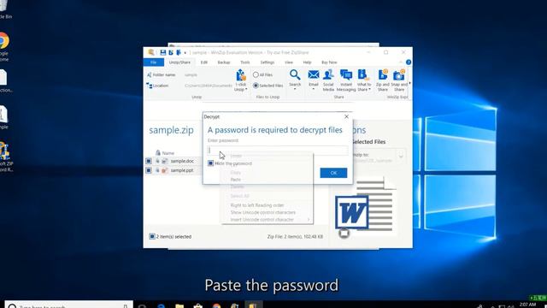Switch to the Edit tab

tap(204, 62)
